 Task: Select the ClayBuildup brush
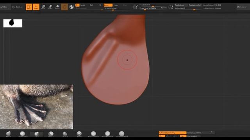tap(23, 134)
